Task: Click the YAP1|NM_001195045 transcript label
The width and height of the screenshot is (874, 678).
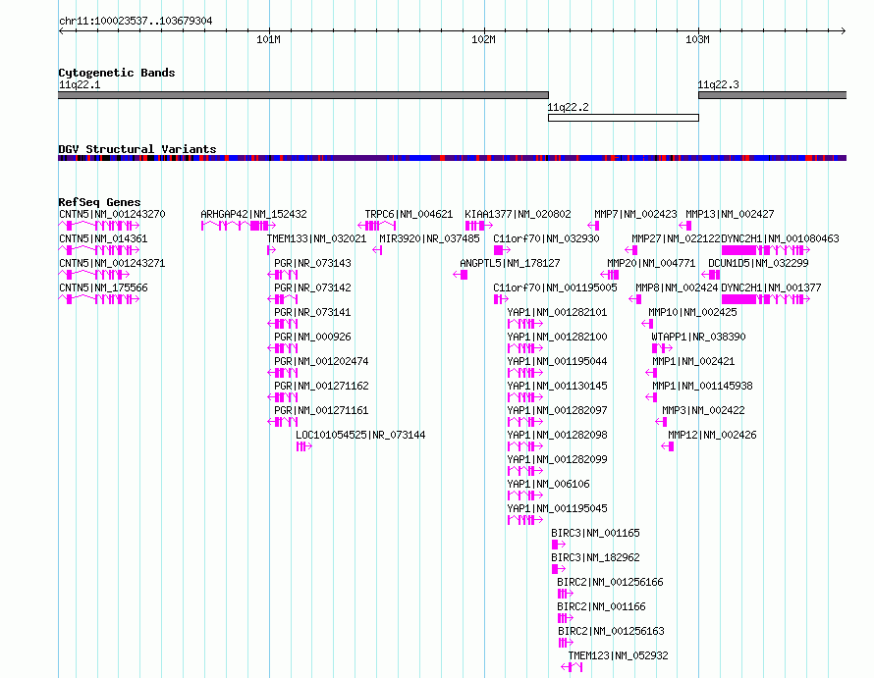Action: (558, 508)
